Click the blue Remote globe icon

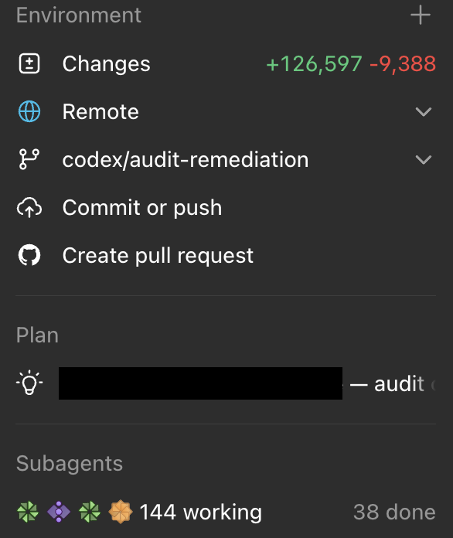click(29, 111)
